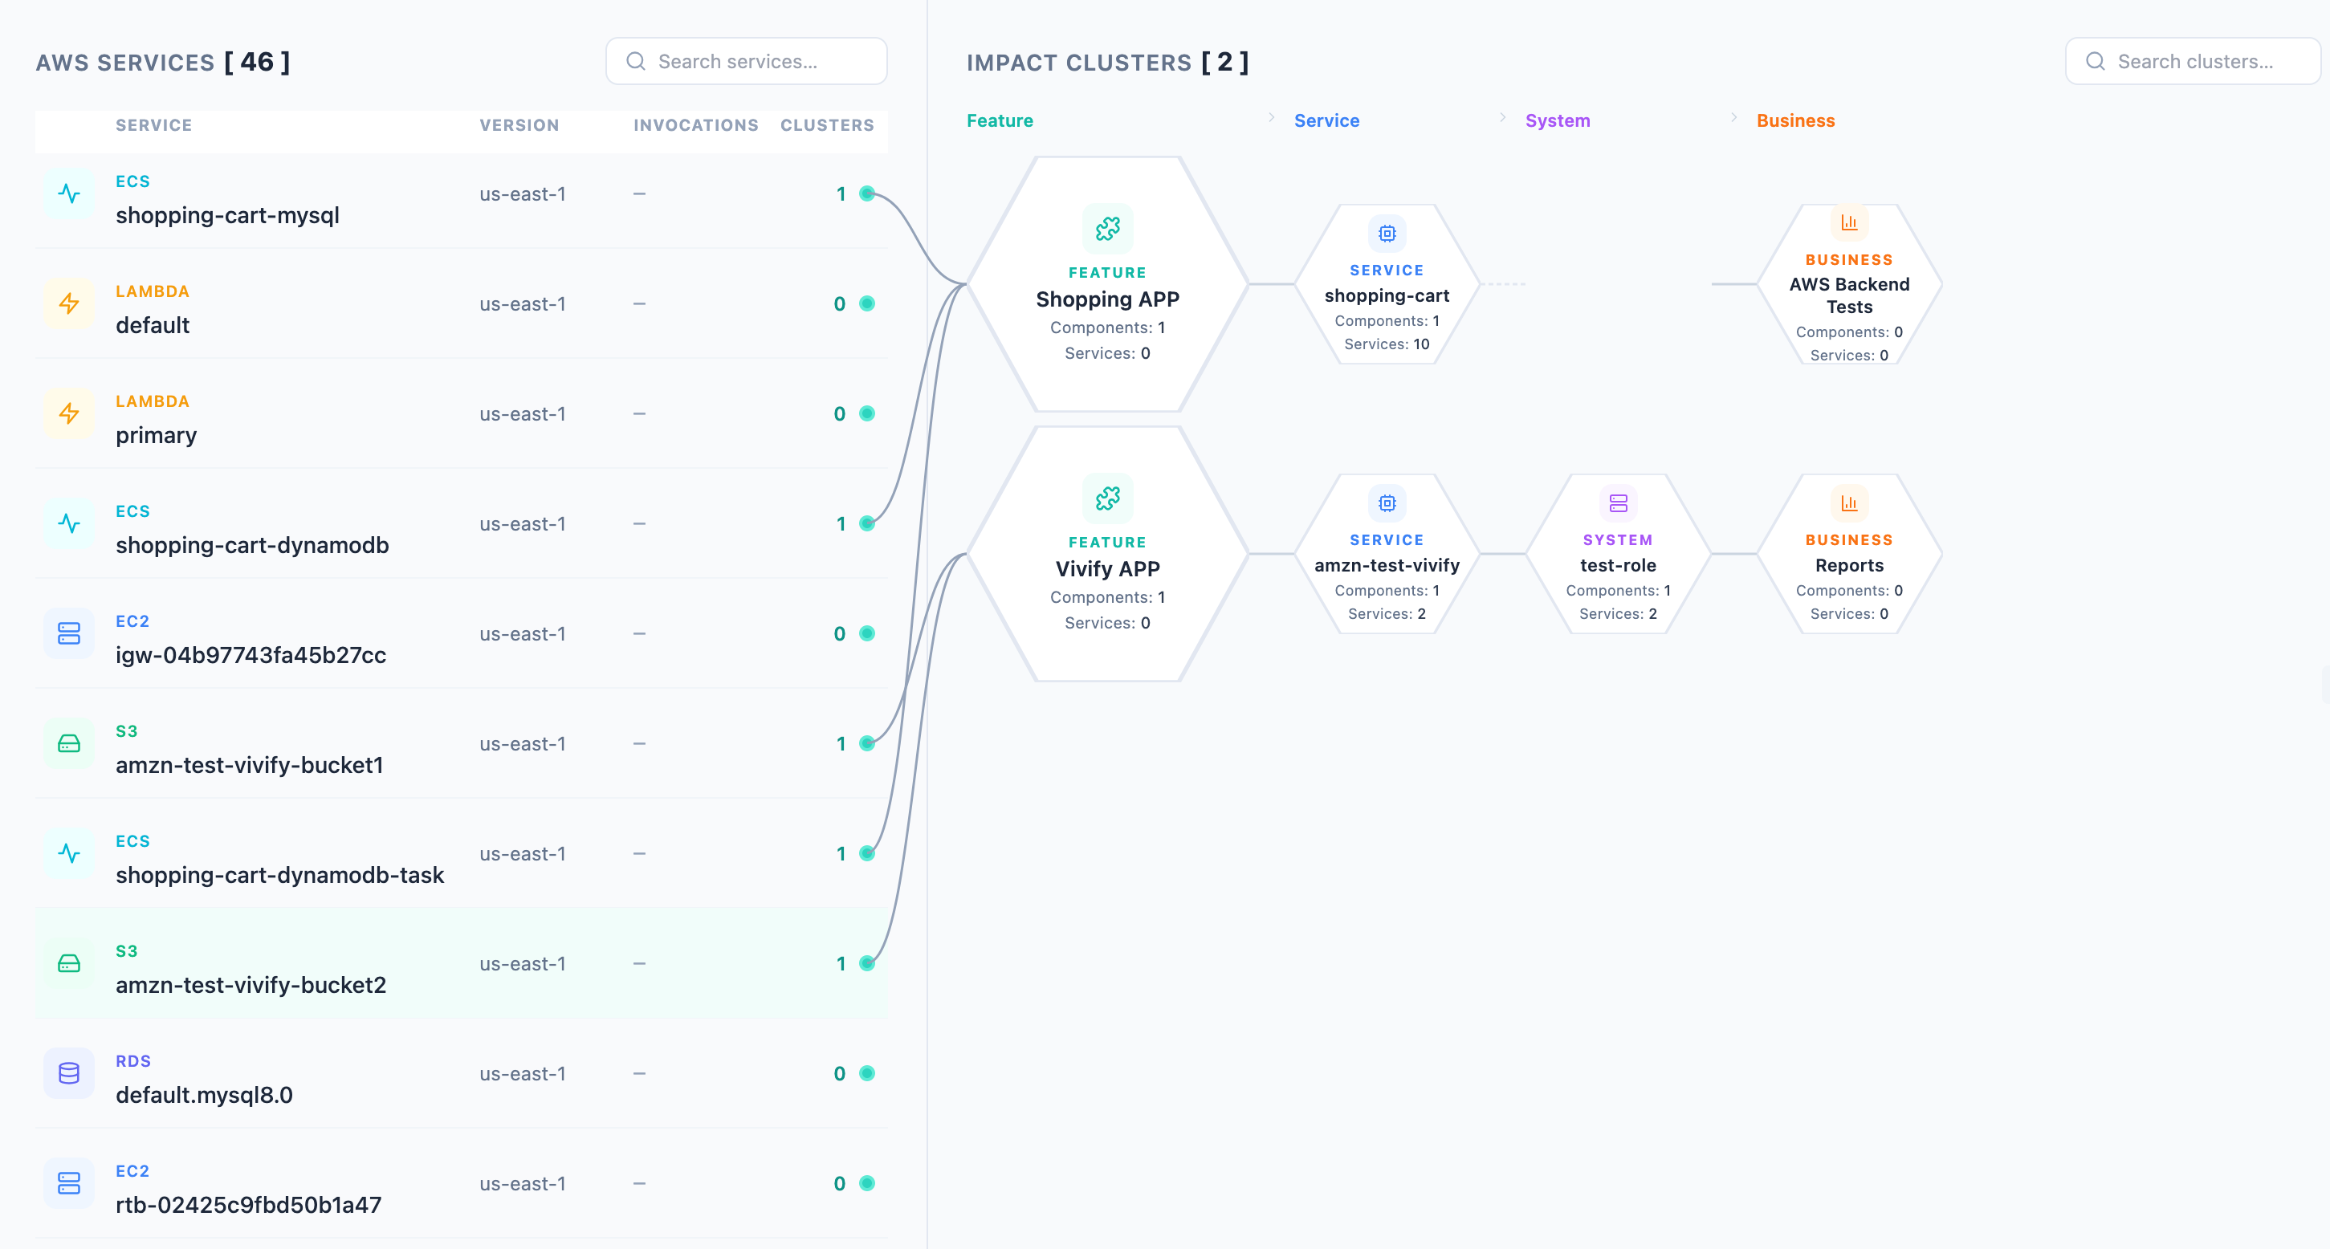
Task: Focus the Search services input field
Action: click(x=760, y=62)
